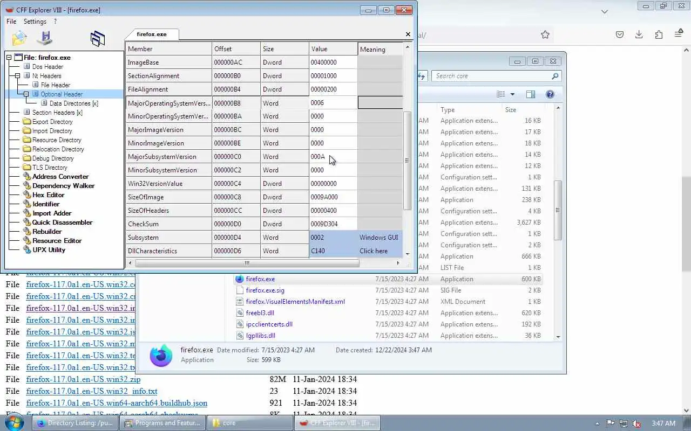
Task: Collapse the Optional Header tree node
Action: (x=26, y=94)
